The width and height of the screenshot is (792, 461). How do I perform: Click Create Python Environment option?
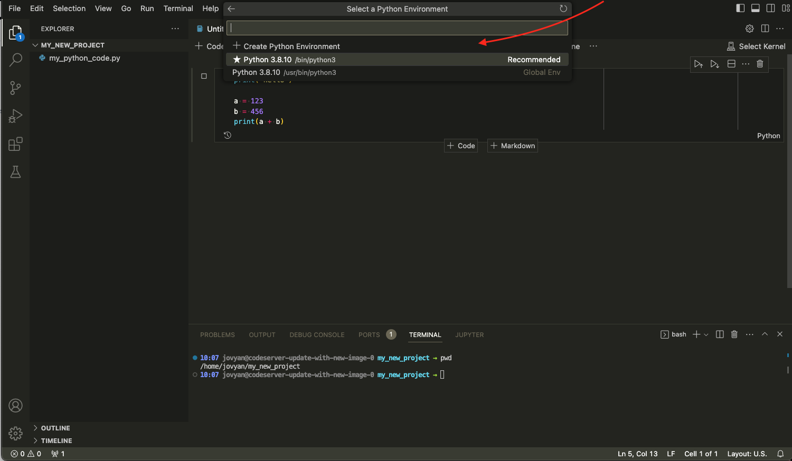[397, 46]
